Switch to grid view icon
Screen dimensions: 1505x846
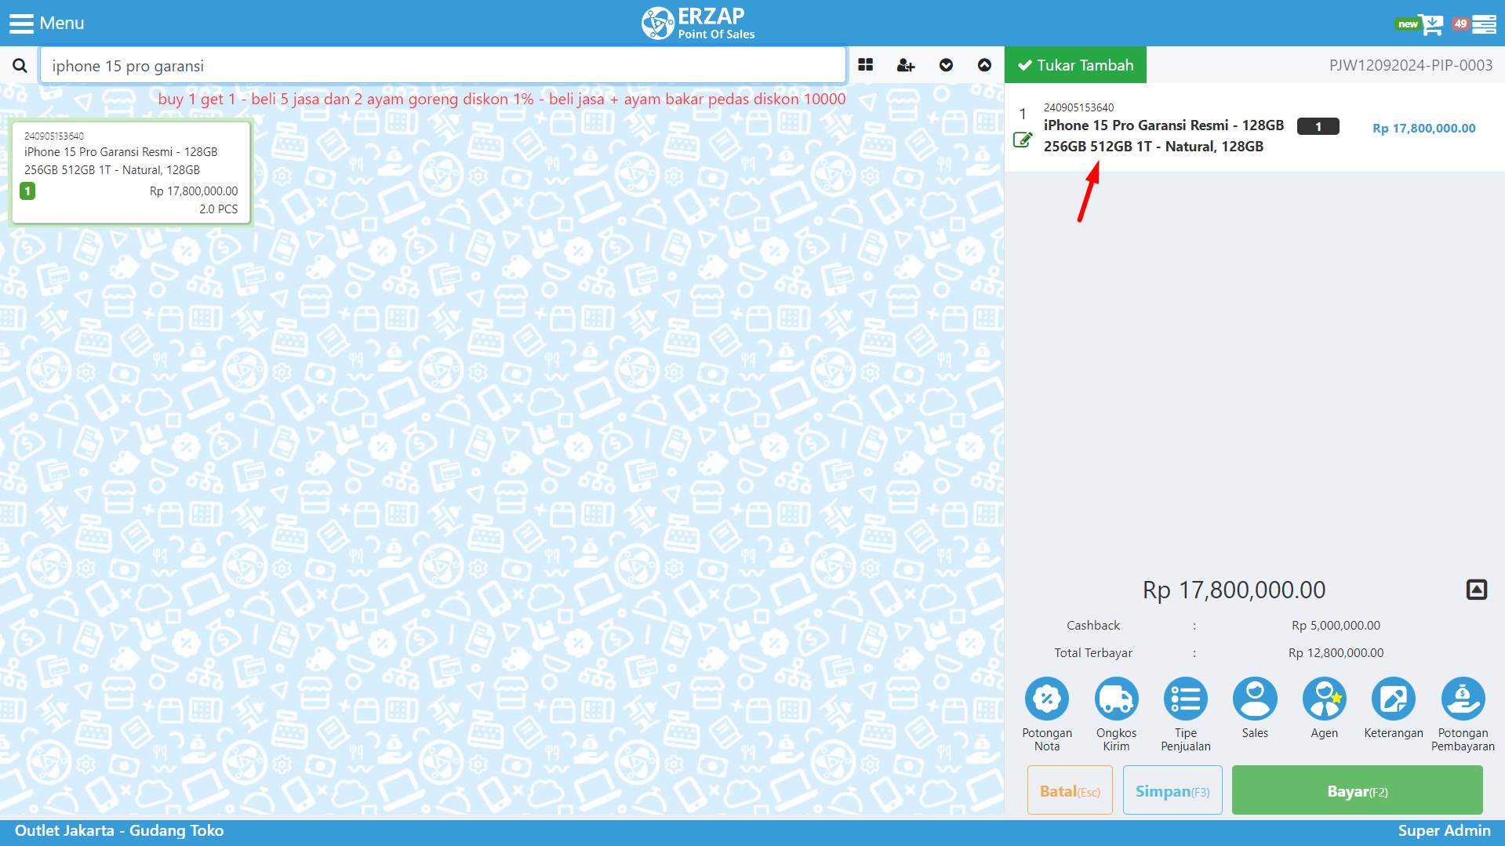[866, 65]
